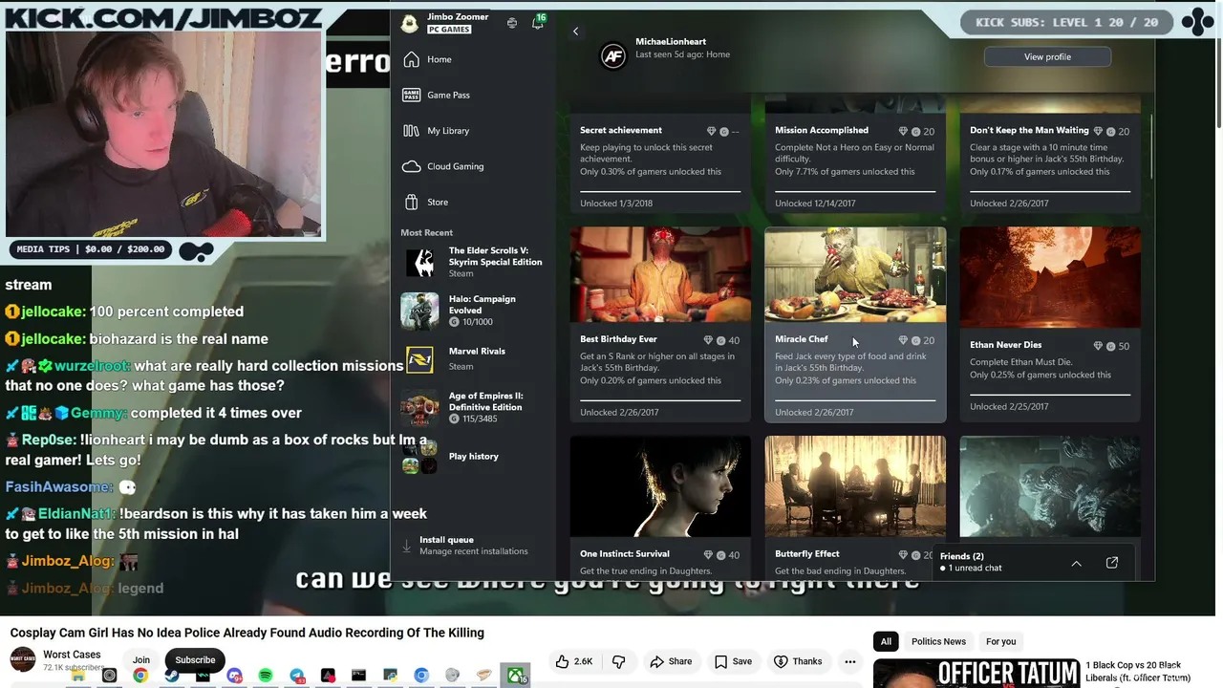Open the notifications bell with badge 16

(538, 23)
